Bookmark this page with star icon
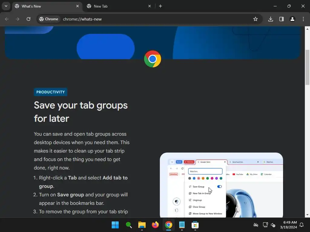Screen dimensions: 310x232 [256, 19]
